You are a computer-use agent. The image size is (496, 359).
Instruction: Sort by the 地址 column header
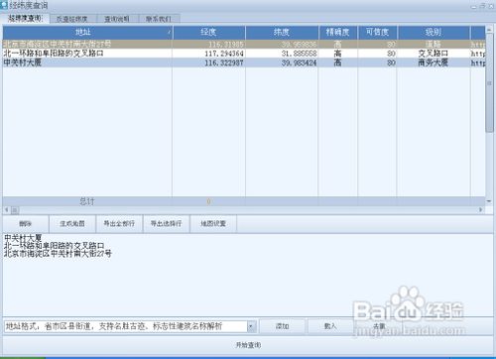(x=87, y=32)
